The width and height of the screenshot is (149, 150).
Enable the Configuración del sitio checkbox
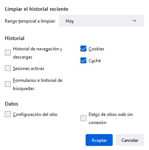pyautogui.click(x=8, y=114)
